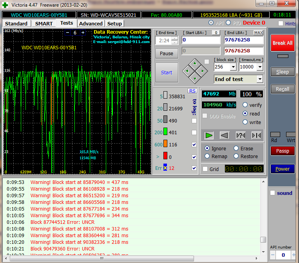
Task: Increase graph scale with the plus button
Action: [x=83, y=32]
